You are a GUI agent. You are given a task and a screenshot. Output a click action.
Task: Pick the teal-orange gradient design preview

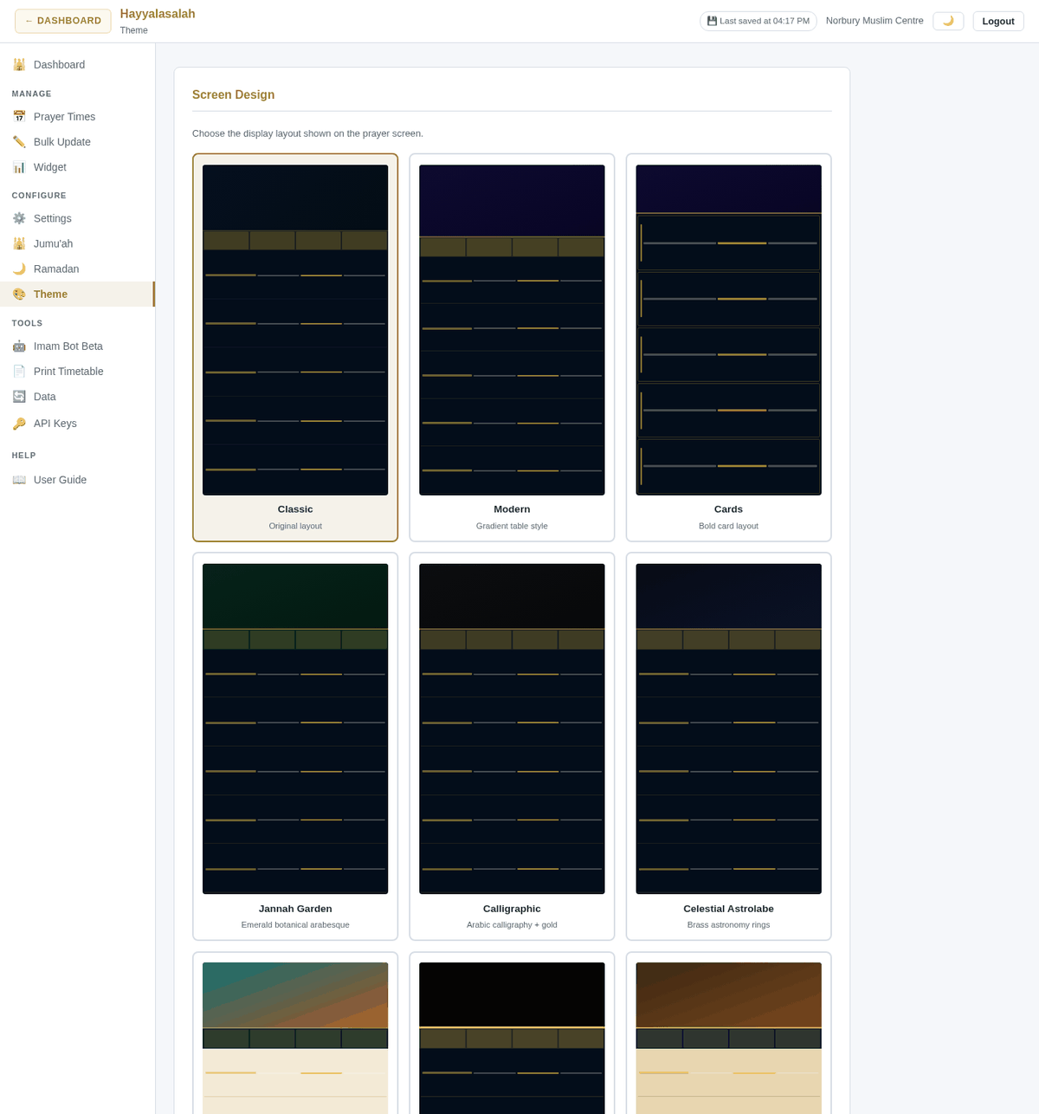pos(295,1038)
